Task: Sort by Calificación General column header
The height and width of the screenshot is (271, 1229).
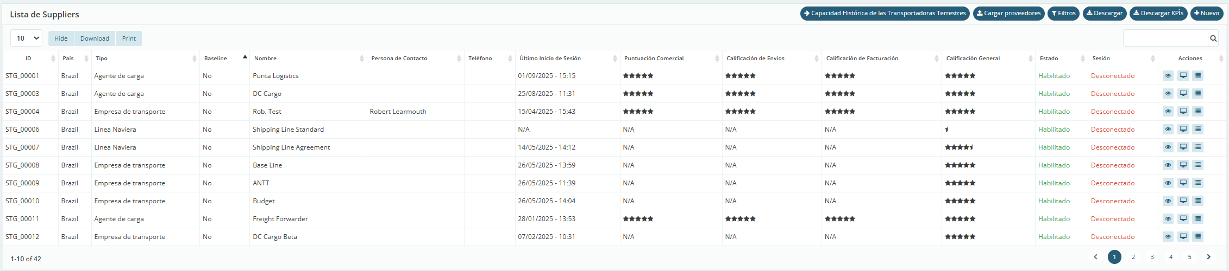Action: (973, 59)
